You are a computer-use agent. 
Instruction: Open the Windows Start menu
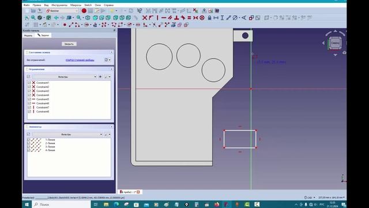tap(27, 204)
